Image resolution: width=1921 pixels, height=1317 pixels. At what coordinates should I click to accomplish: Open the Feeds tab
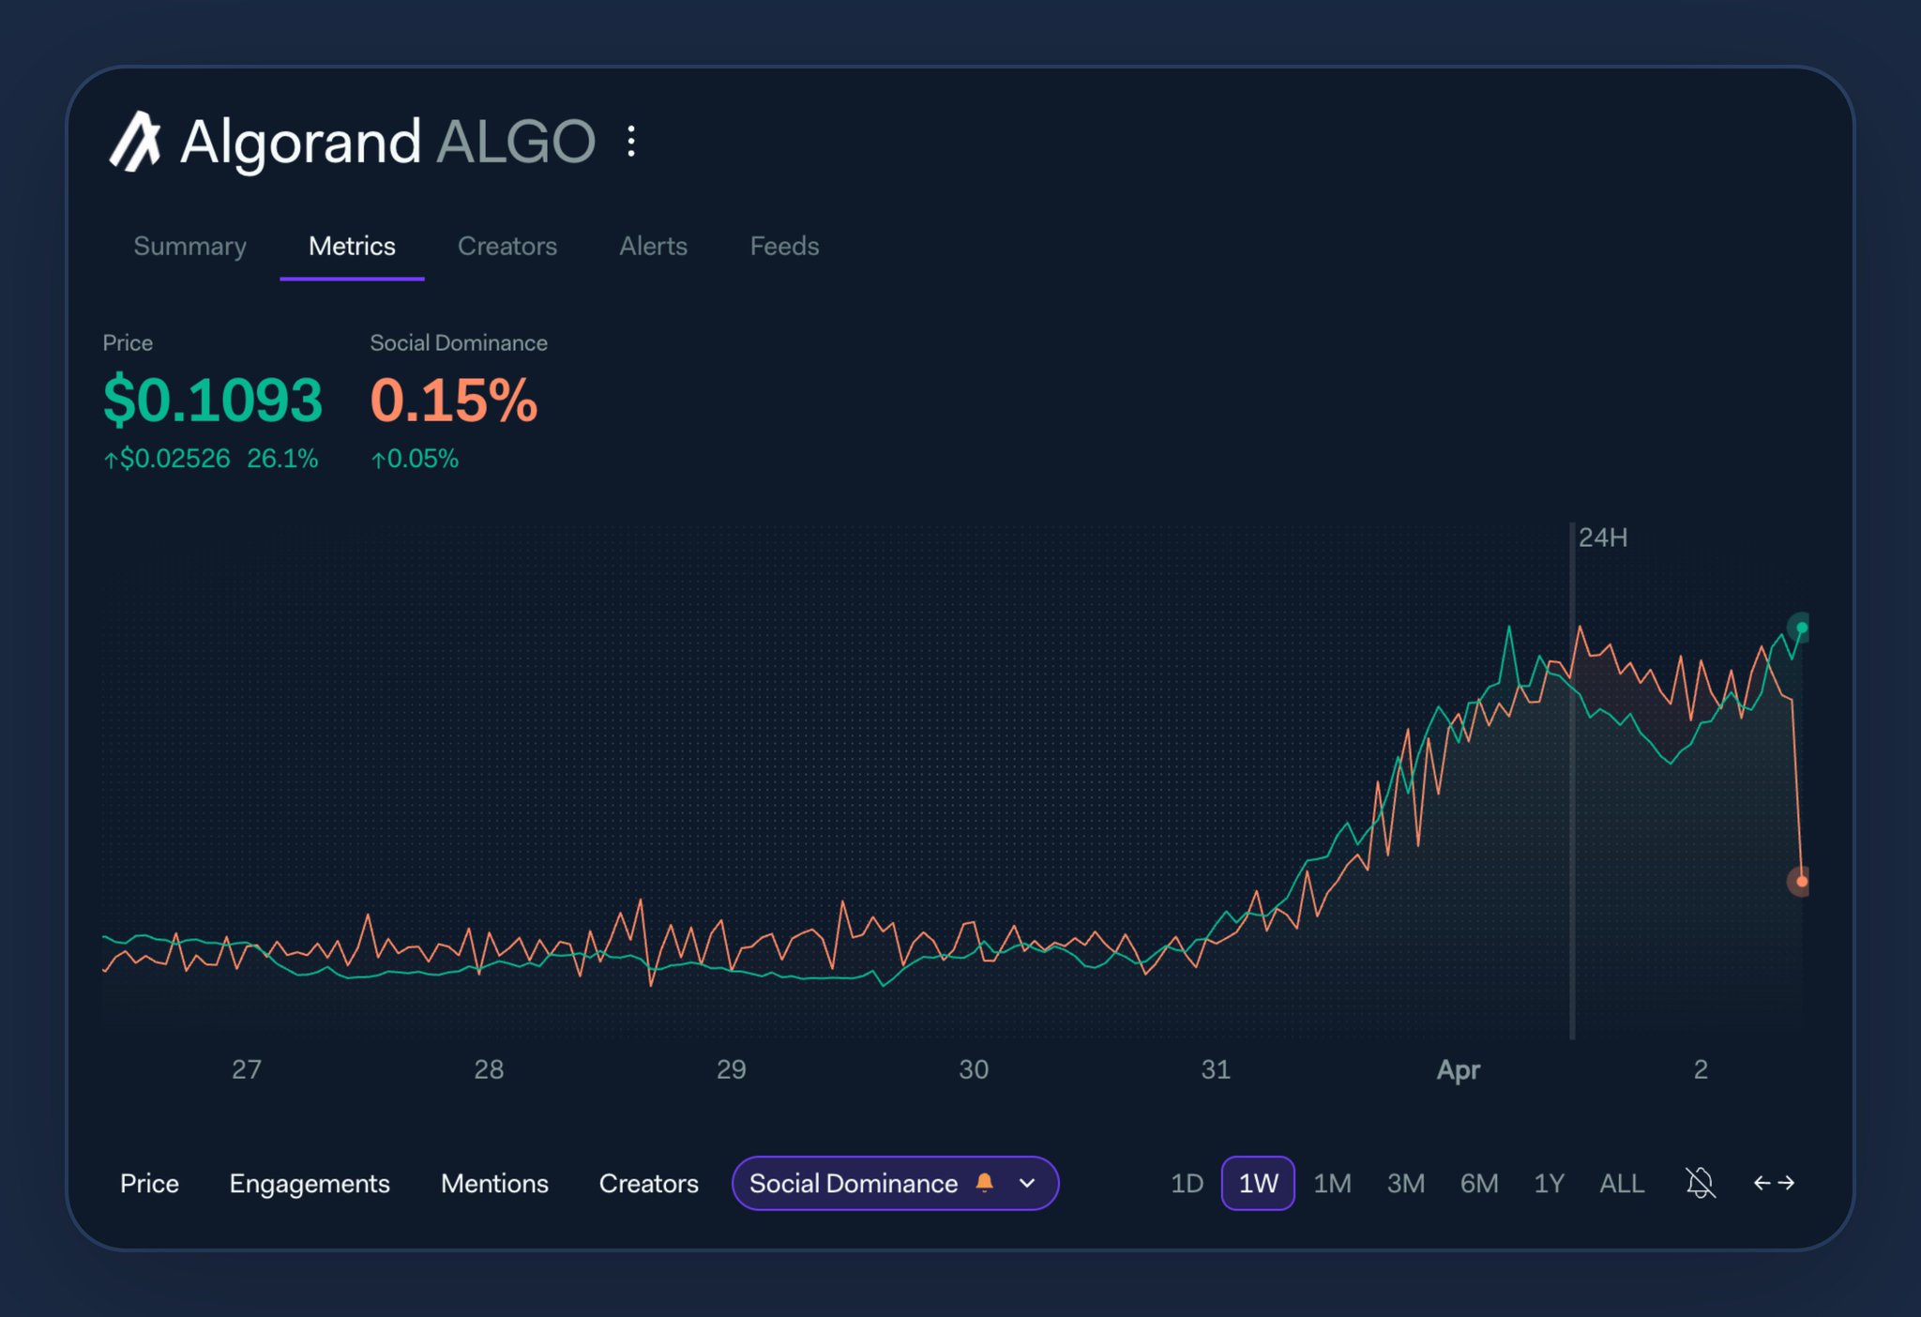[x=784, y=246]
